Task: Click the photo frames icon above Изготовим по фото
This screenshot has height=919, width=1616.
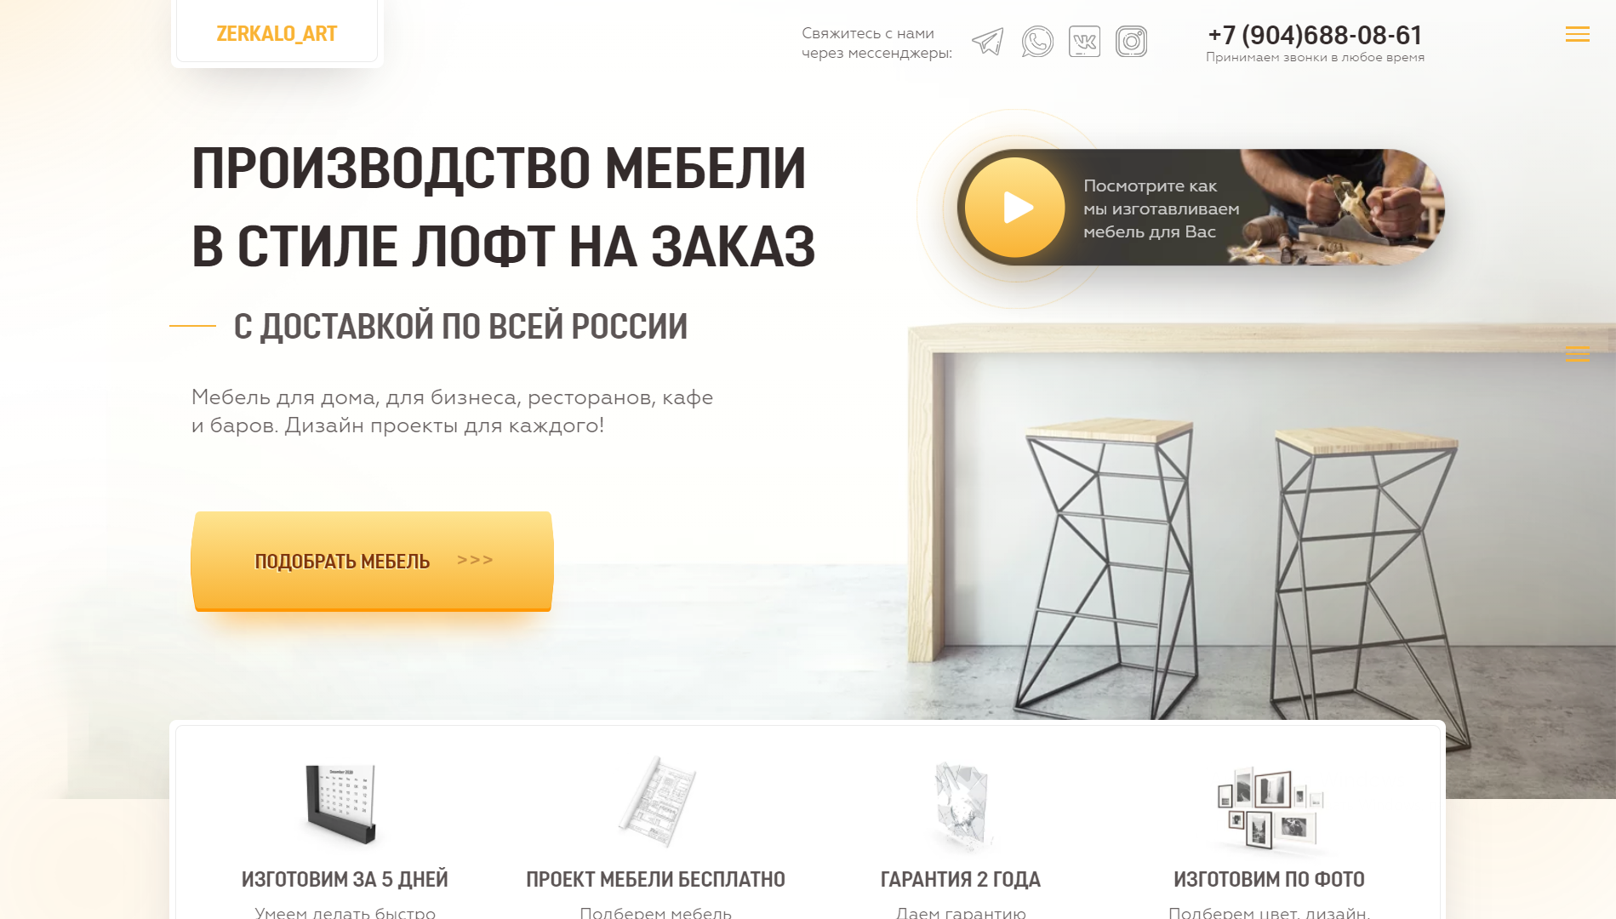Action: click(x=1269, y=808)
